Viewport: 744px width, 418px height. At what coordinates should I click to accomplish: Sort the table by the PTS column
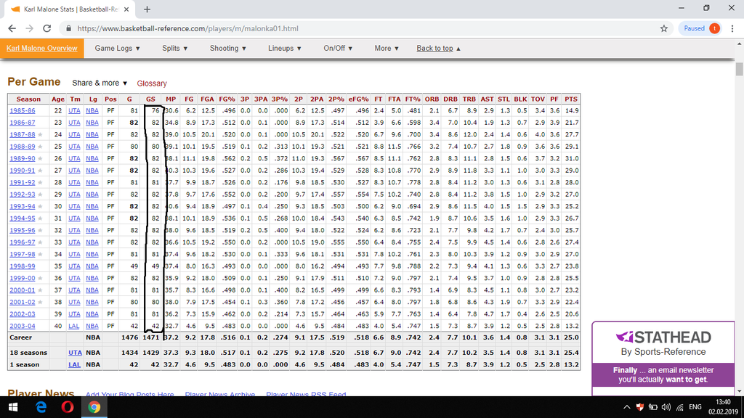pos(571,99)
